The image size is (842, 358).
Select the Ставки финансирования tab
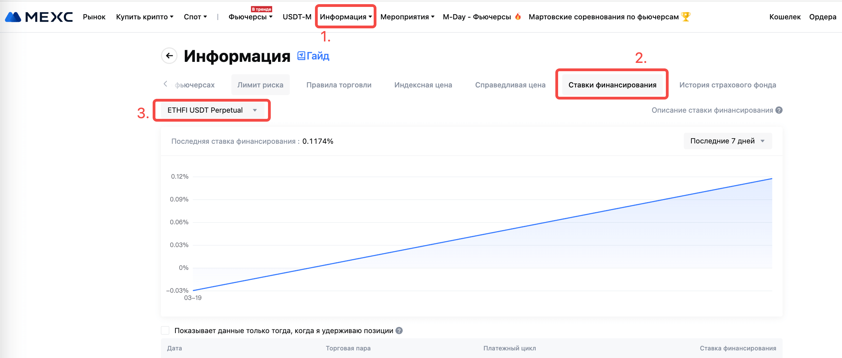[x=612, y=85]
